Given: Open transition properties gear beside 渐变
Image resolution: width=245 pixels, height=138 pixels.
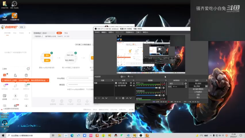Looking at the screenshot, I should tap(186, 83).
